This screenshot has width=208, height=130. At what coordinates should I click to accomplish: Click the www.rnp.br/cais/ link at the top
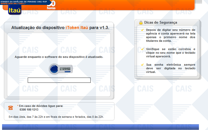[x=13, y=4]
